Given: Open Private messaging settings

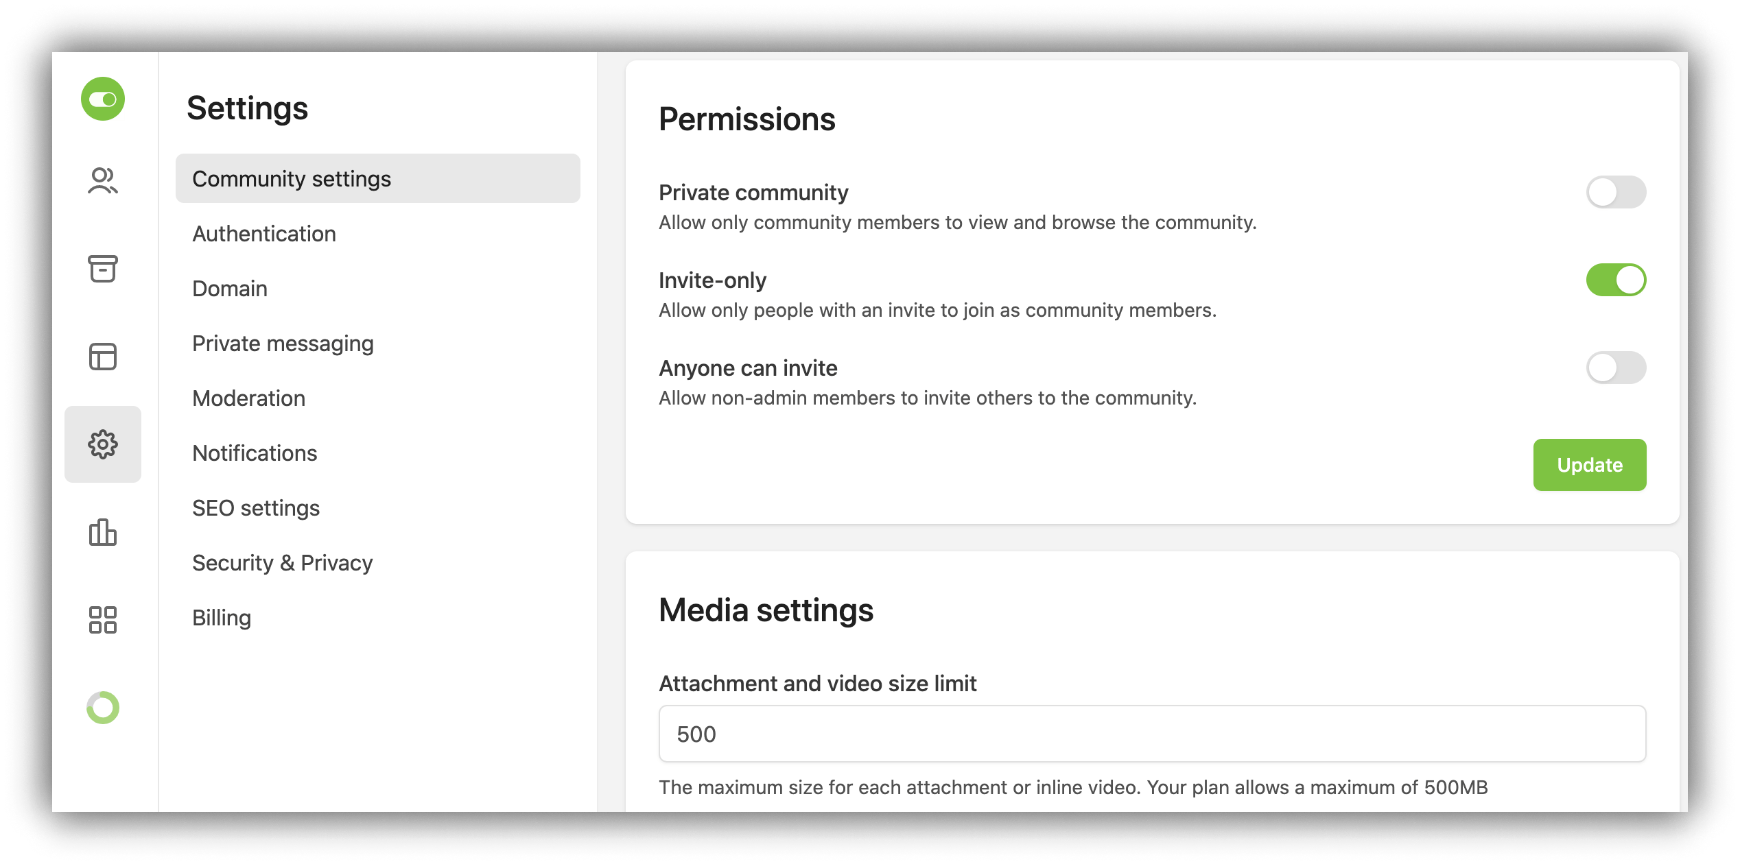Looking at the screenshot, I should pyautogui.click(x=283, y=344).
